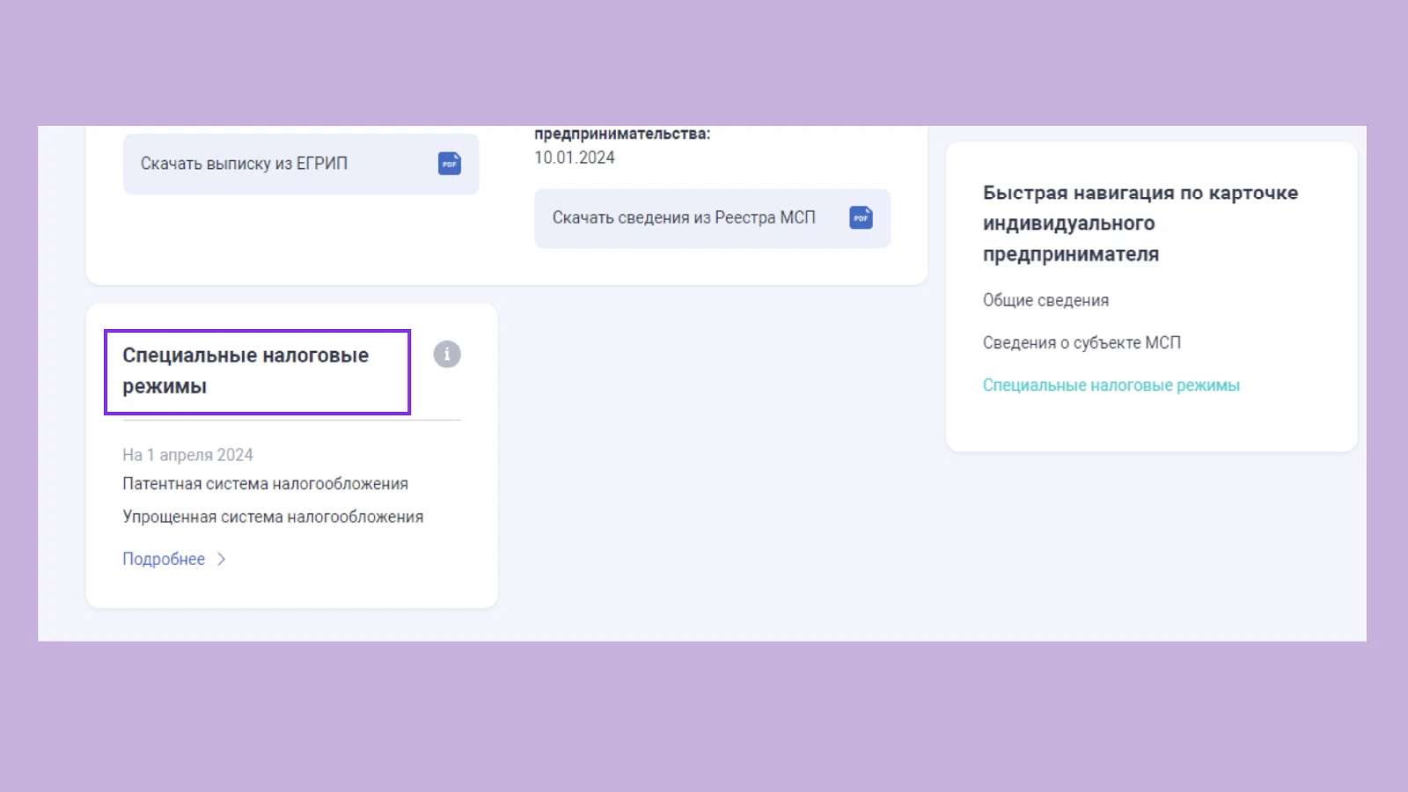Open the Подробнее link
The width and height of the screenshot is (1408, 792).
click(x=164, y=559)
